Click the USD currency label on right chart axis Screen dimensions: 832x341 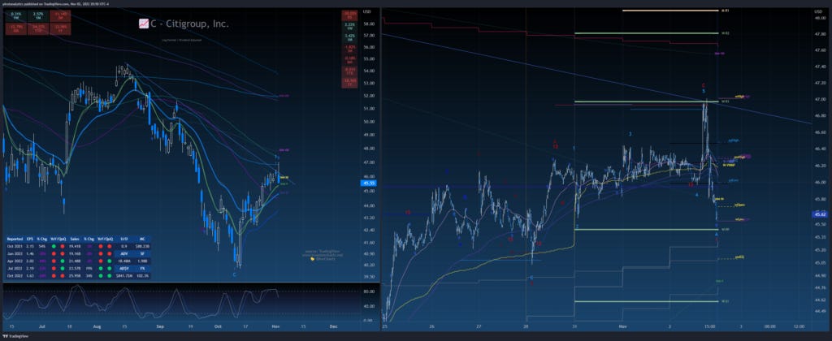click(x=817, y=11)
